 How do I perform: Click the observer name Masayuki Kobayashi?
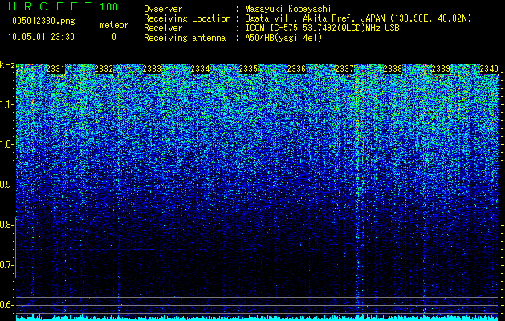point(288,9)
